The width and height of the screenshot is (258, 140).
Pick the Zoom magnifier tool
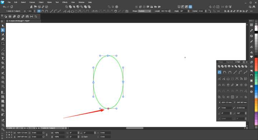point(3,130)
